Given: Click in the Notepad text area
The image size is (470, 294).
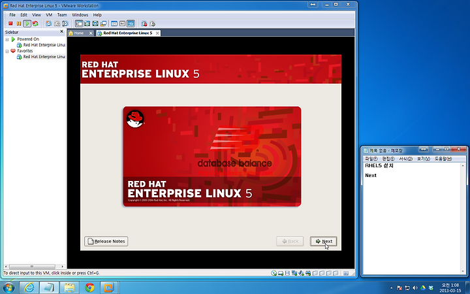Looking at the screenshot, I should coord(411,218).
